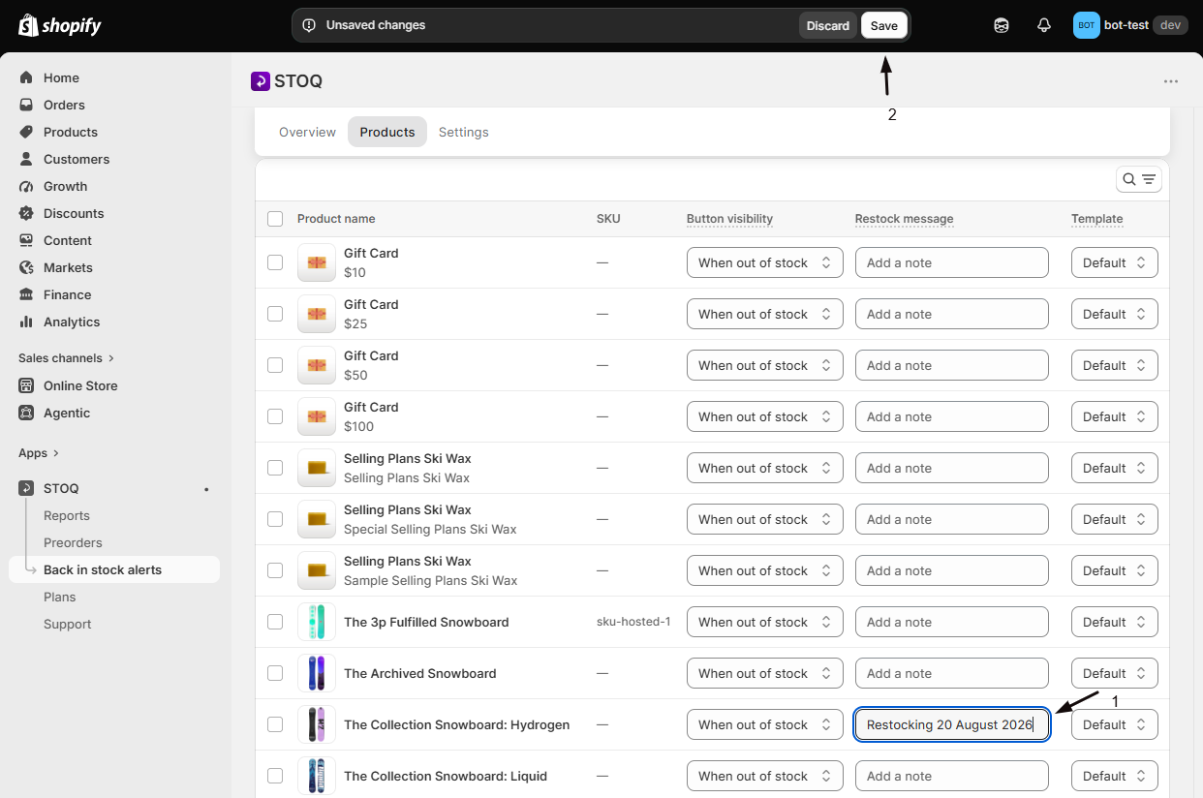The image size is (1203, 798).
Task: Click the Button visibility column header
Action: click(729, 219)
